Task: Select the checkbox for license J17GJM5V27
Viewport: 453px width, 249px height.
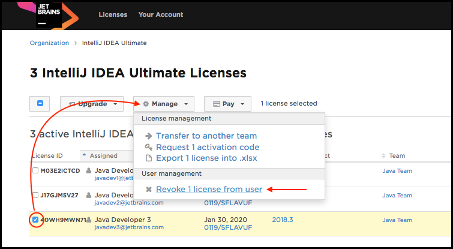Action: coord(35,195)
